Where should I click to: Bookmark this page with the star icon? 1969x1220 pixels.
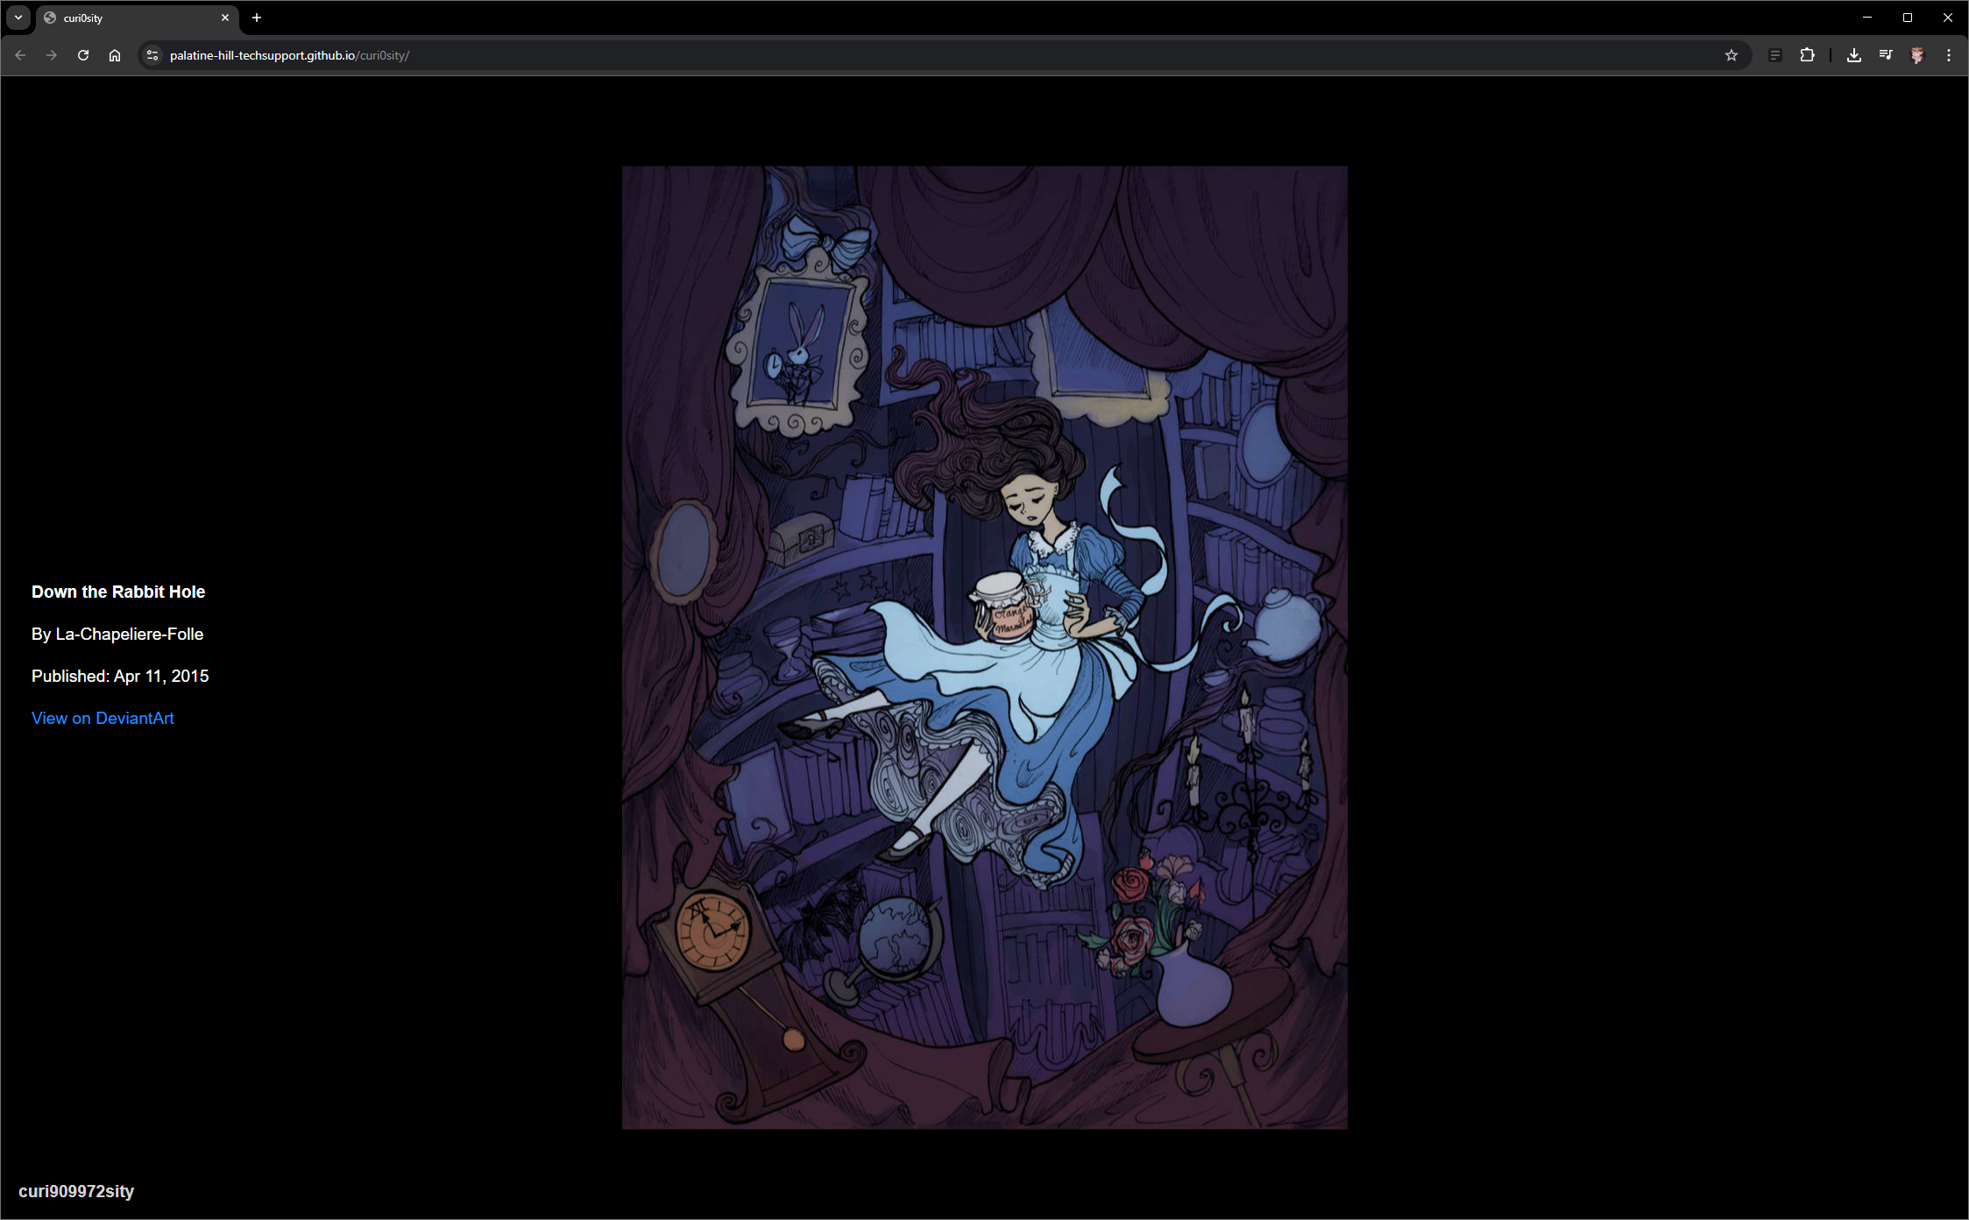pos(1732,55)
